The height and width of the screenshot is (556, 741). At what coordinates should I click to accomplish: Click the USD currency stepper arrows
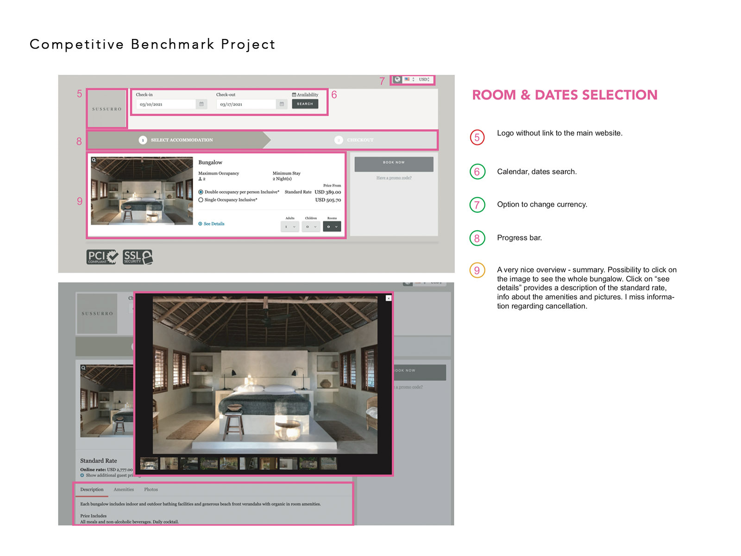[429, 79]
